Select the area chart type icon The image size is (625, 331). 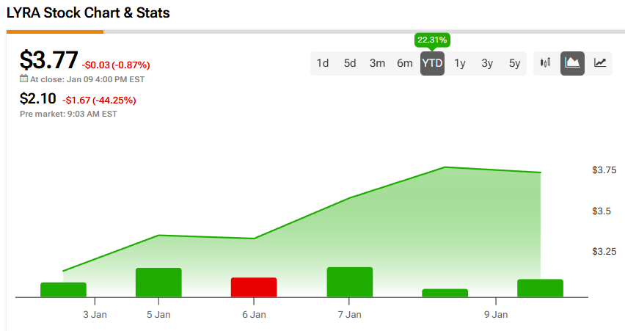click(x=572, y=63)
